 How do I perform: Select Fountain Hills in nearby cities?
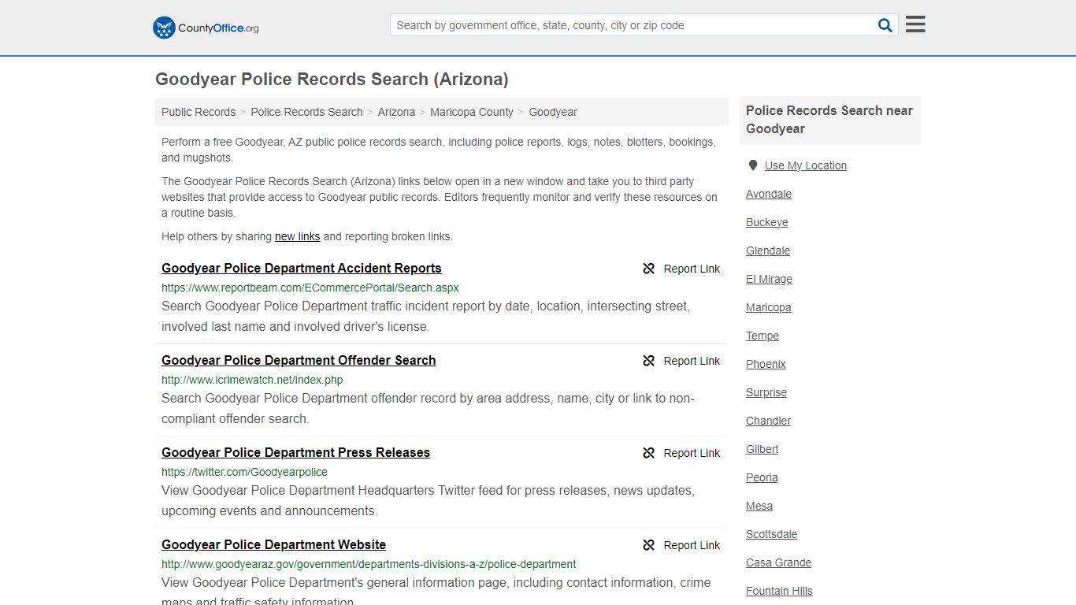tap(779, 591)
